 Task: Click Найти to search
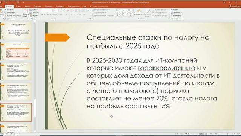174,10
